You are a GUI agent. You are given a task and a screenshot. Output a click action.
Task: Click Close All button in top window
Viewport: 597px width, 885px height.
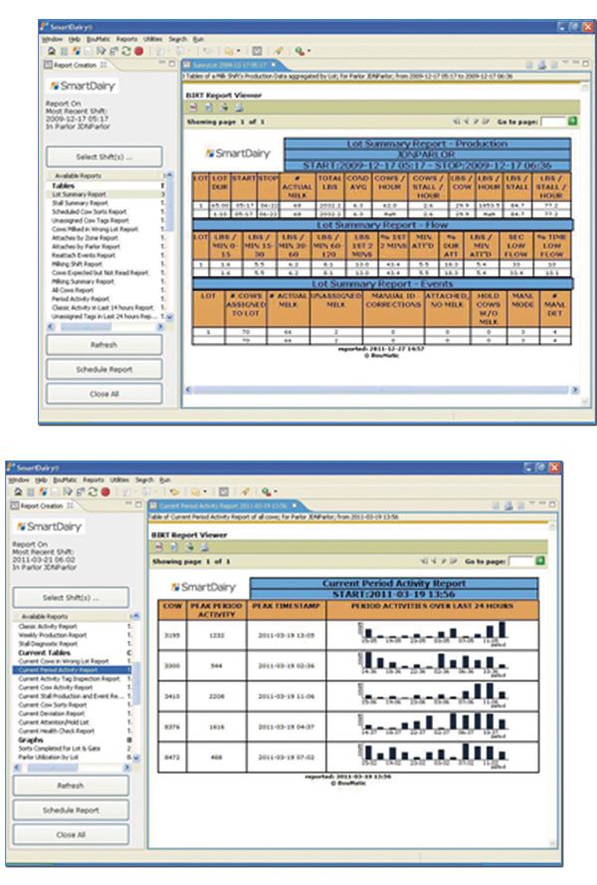click(x=104, y=394)
